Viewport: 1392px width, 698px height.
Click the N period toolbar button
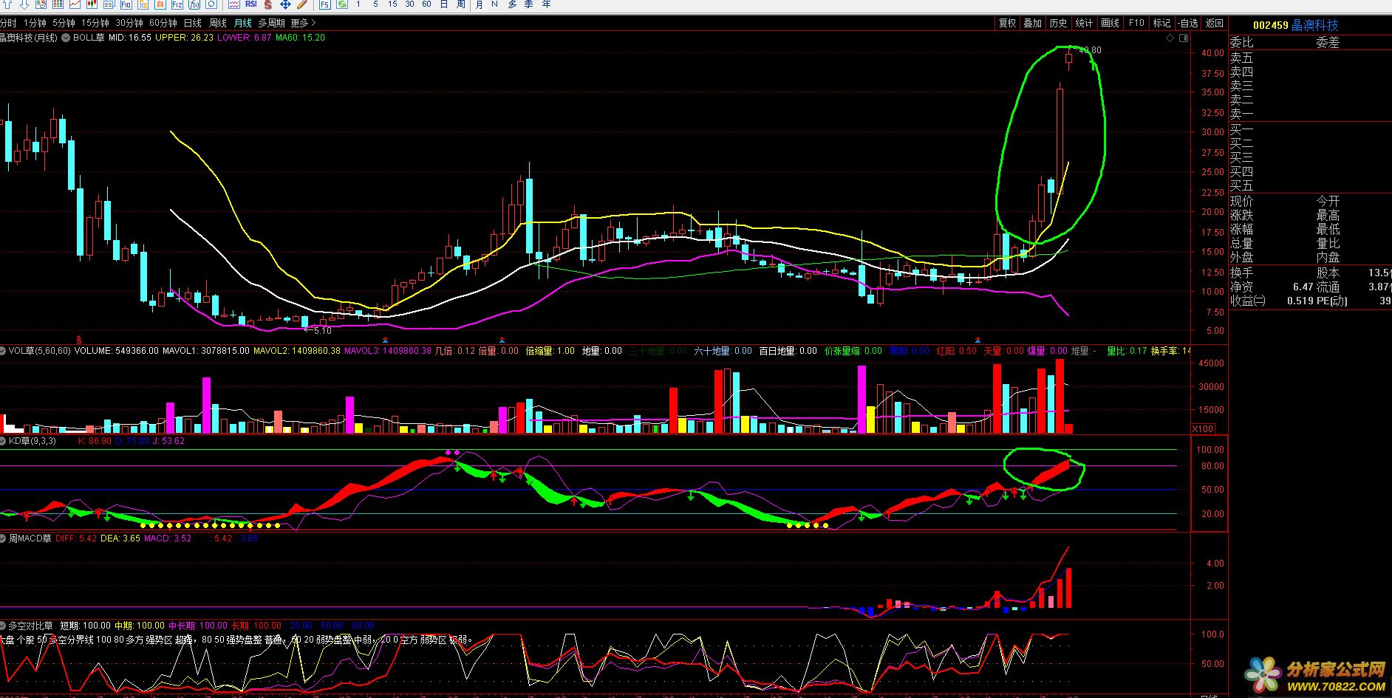coord(494,4)
